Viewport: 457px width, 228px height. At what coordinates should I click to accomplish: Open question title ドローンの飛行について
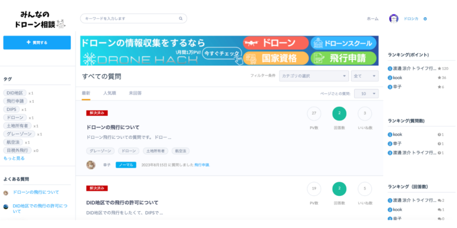coord(113,128)
